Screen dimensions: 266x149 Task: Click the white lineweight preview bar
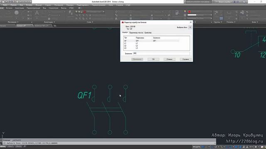(192, 15)
